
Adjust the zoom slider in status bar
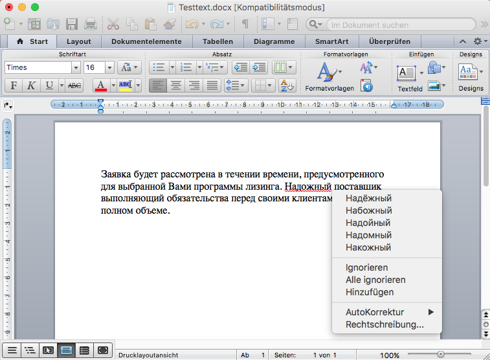pyautogui.click(x=441, y=354)
